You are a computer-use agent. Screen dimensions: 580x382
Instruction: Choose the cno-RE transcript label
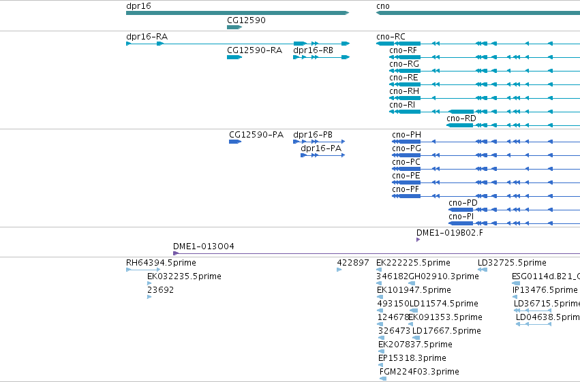pos(403,78)
